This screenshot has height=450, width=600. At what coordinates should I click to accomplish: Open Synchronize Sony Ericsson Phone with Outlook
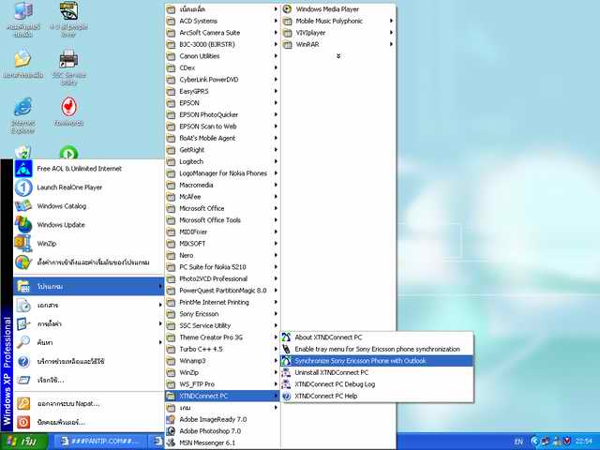(377, 361)
